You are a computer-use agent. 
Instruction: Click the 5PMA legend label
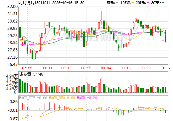pos(111,3)
